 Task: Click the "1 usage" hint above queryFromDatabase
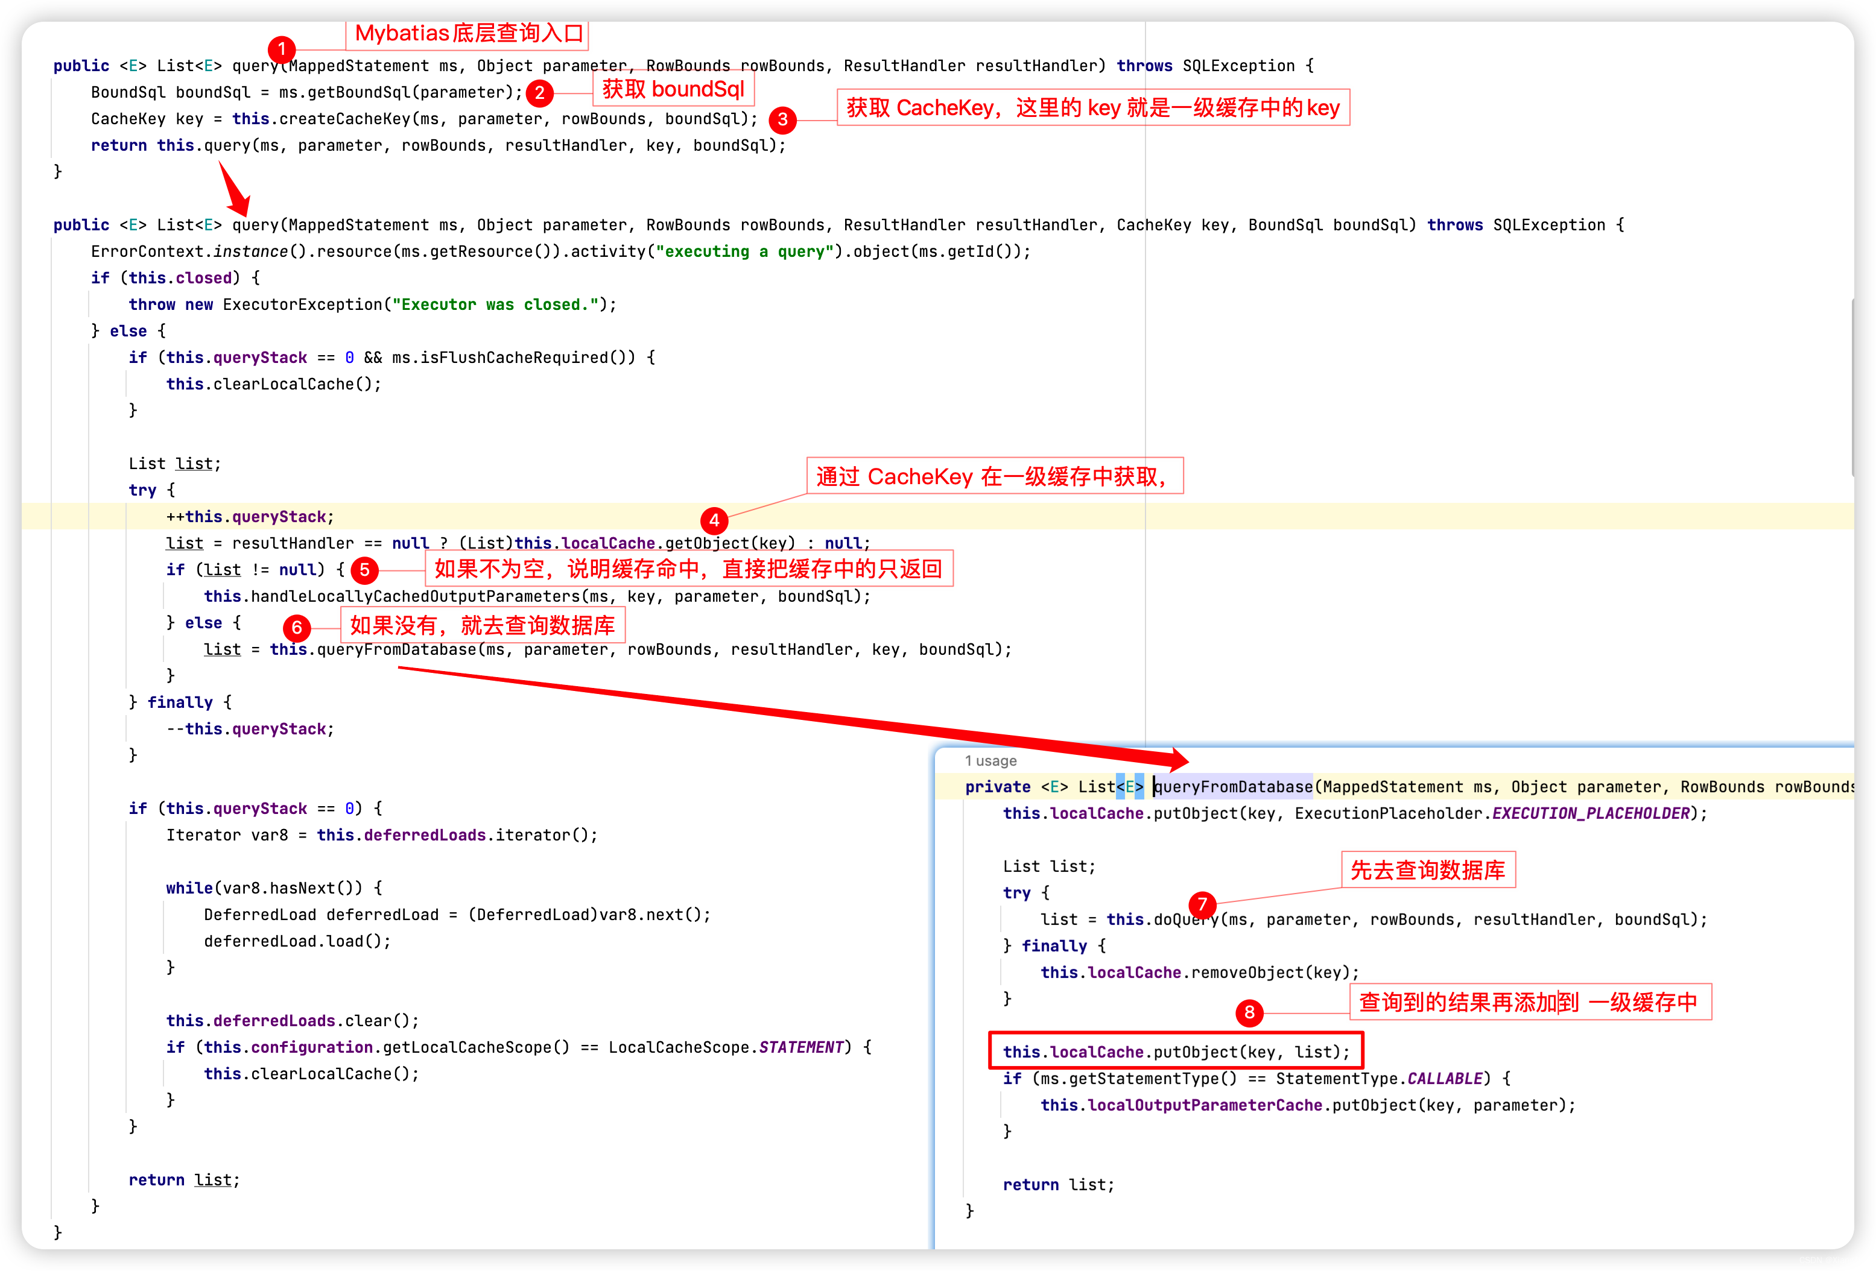[x=990, y=760]
